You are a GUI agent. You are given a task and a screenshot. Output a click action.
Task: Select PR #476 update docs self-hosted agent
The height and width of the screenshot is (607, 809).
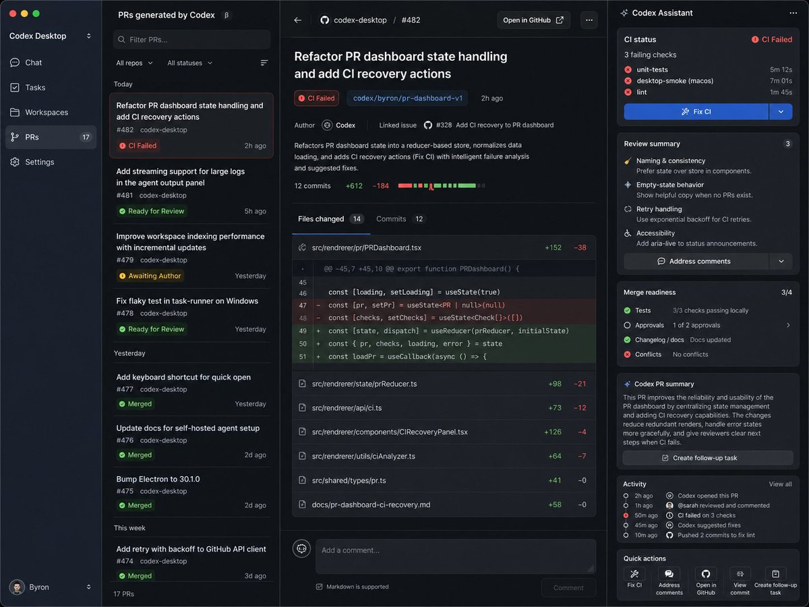(191, 441)
